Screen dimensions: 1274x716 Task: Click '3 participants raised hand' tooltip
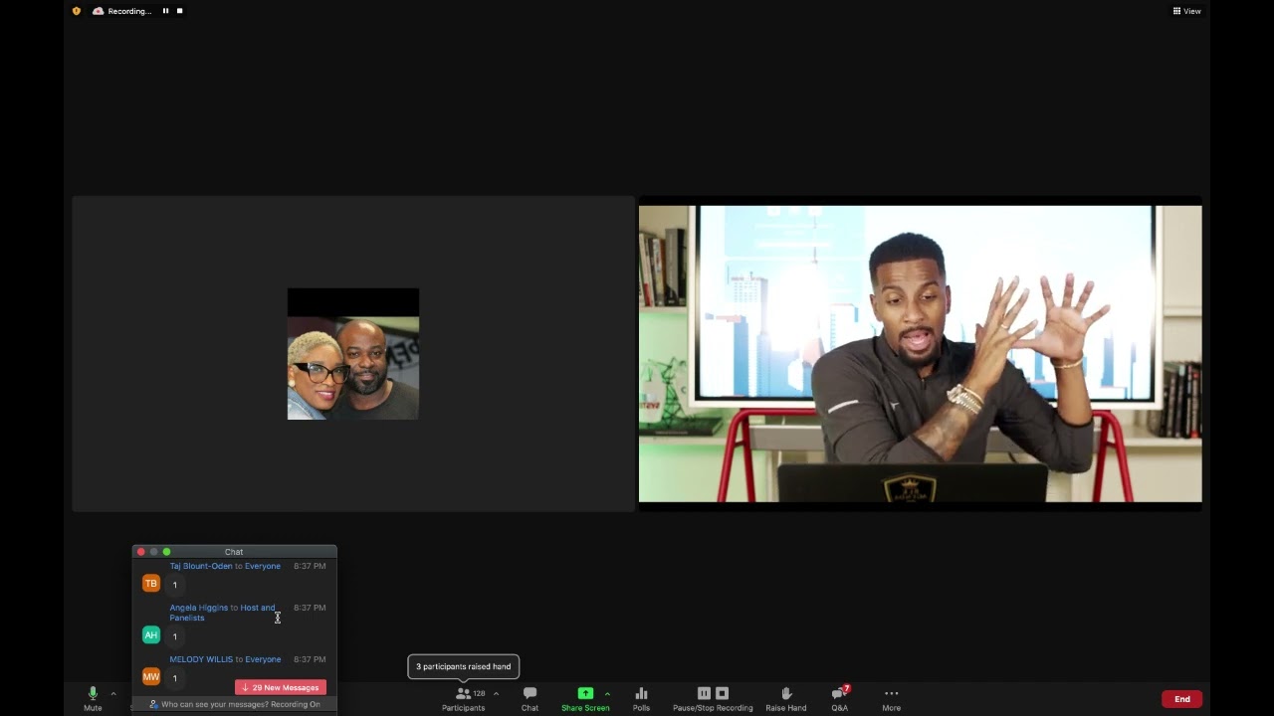coord(464,666)
